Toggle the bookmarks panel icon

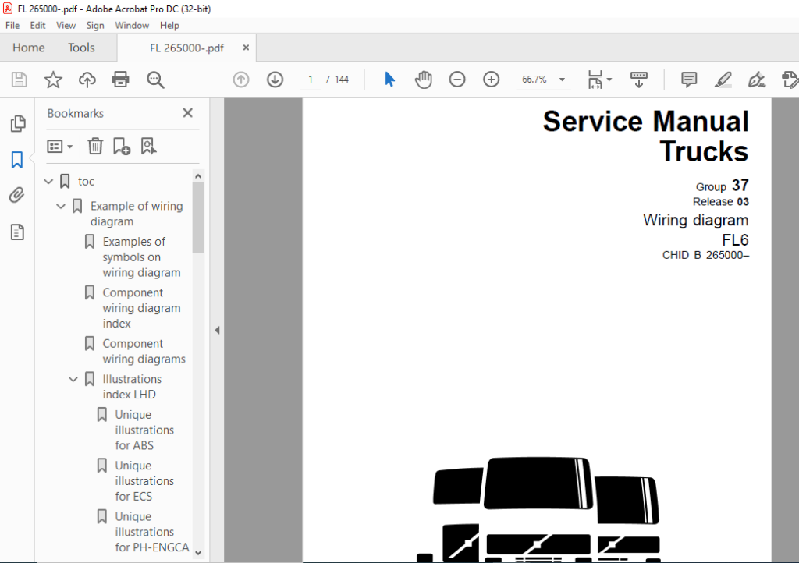(x=17, y=160)
